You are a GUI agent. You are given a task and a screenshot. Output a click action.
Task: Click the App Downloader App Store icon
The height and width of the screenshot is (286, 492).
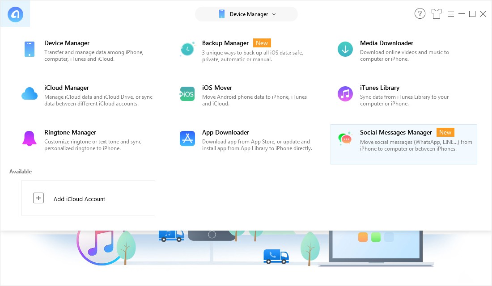pyautogui.click(x=187, y=139)
